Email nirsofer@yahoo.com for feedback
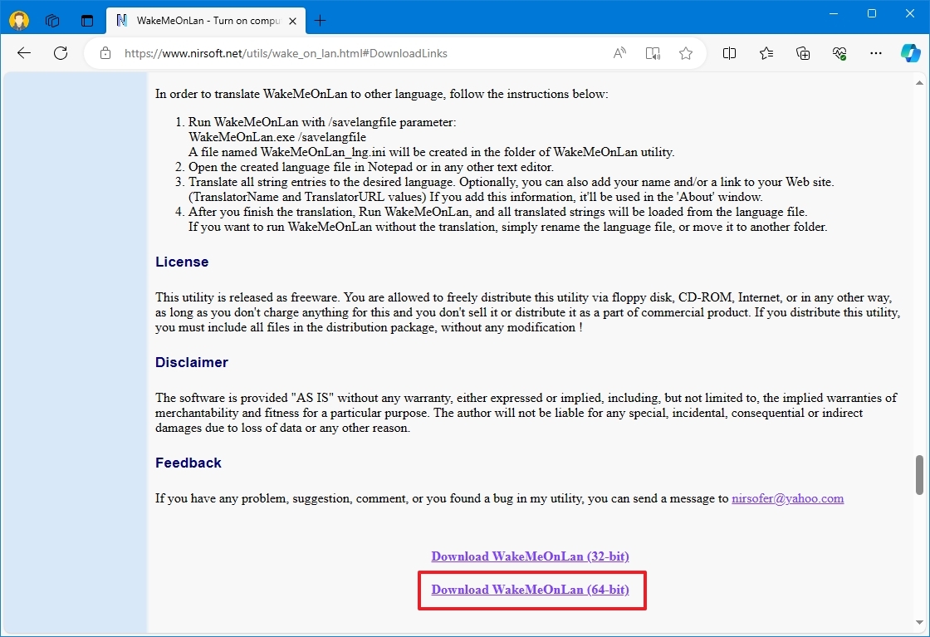The width and height of the screenshot is (930, 637). (x=787, y=498)
